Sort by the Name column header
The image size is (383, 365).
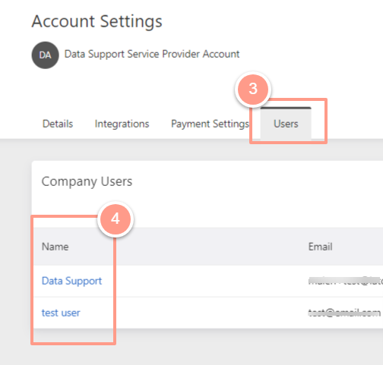(55, 247)
